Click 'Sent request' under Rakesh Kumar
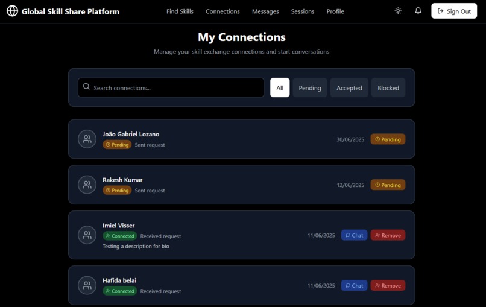Viewport: 486px width, 307px height. click(150, 191)
